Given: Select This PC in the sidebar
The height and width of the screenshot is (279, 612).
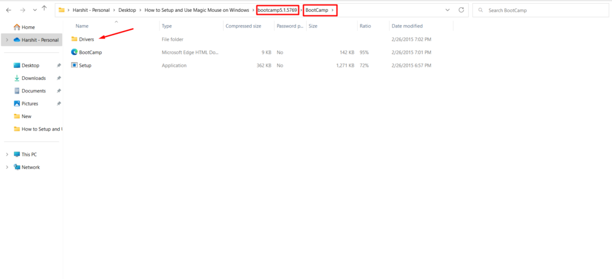Looking at the screenshot, I should [29, 154].
